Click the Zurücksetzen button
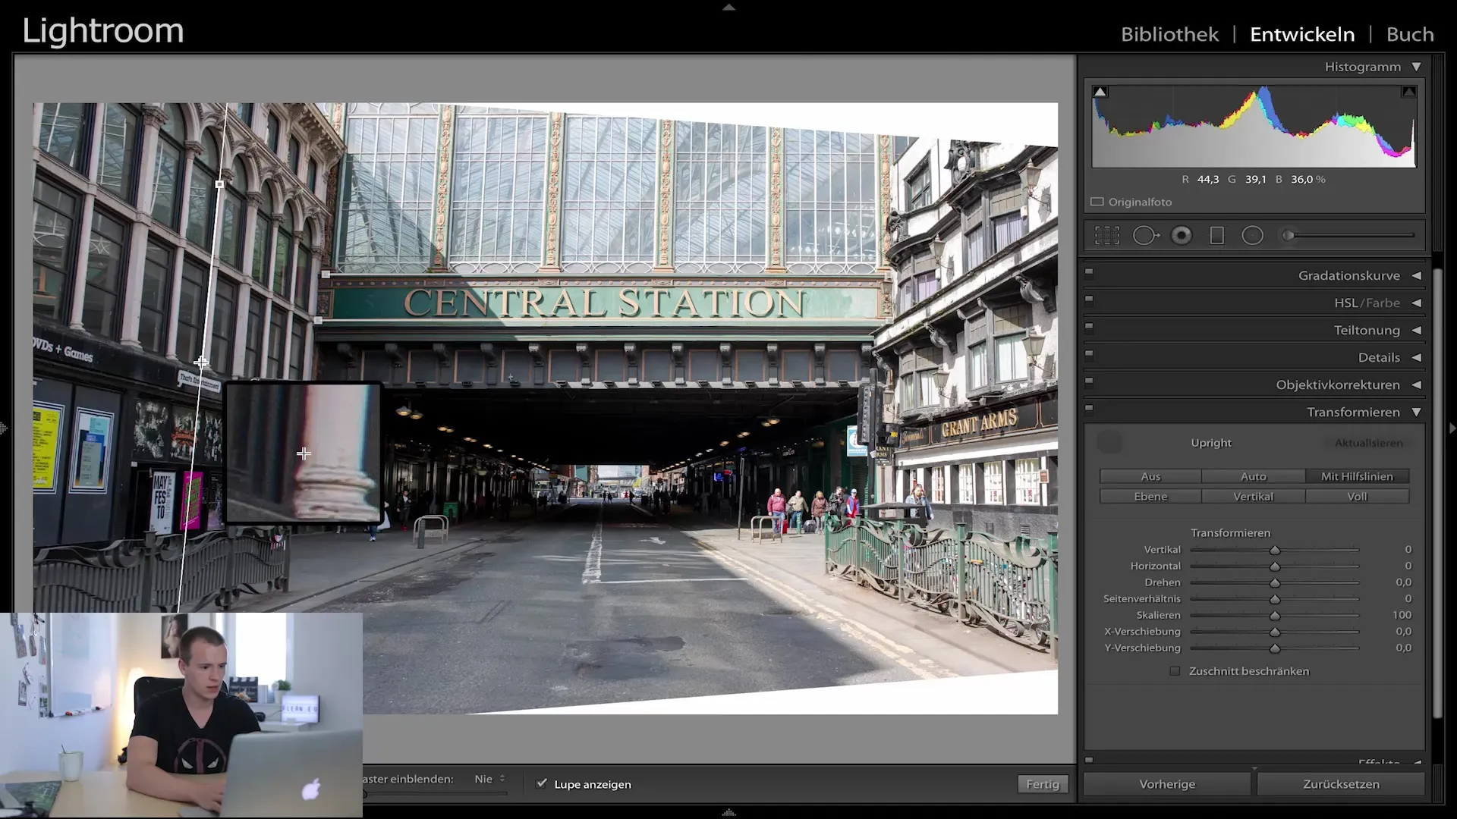Screen dimensions: 1457x819 click(1341, 784)
